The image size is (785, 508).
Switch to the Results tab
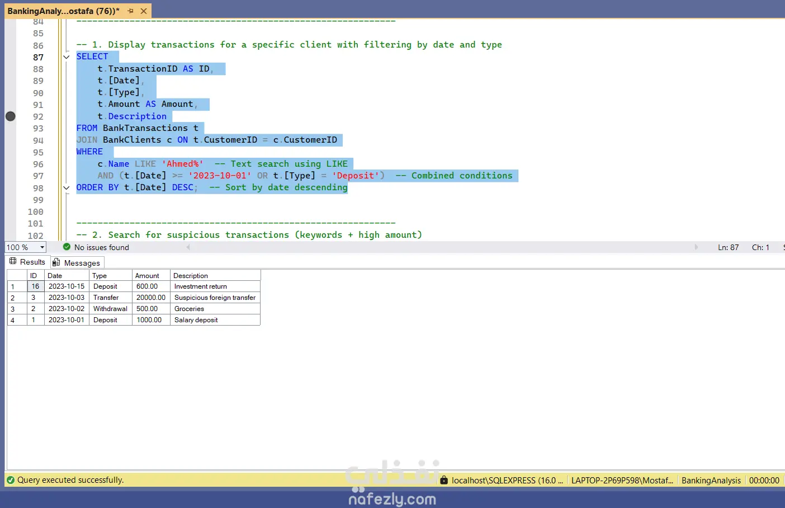32,262
